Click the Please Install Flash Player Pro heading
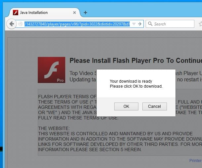202x168 pixels. (x=136, y=61)
